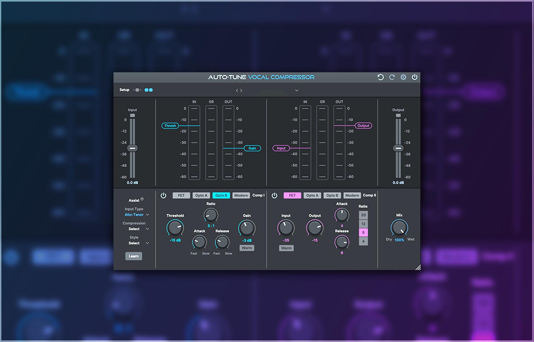Click the Assist info icon
This screenshot has height=342, width=534.
pyautogui.click(x=142, y=199)
